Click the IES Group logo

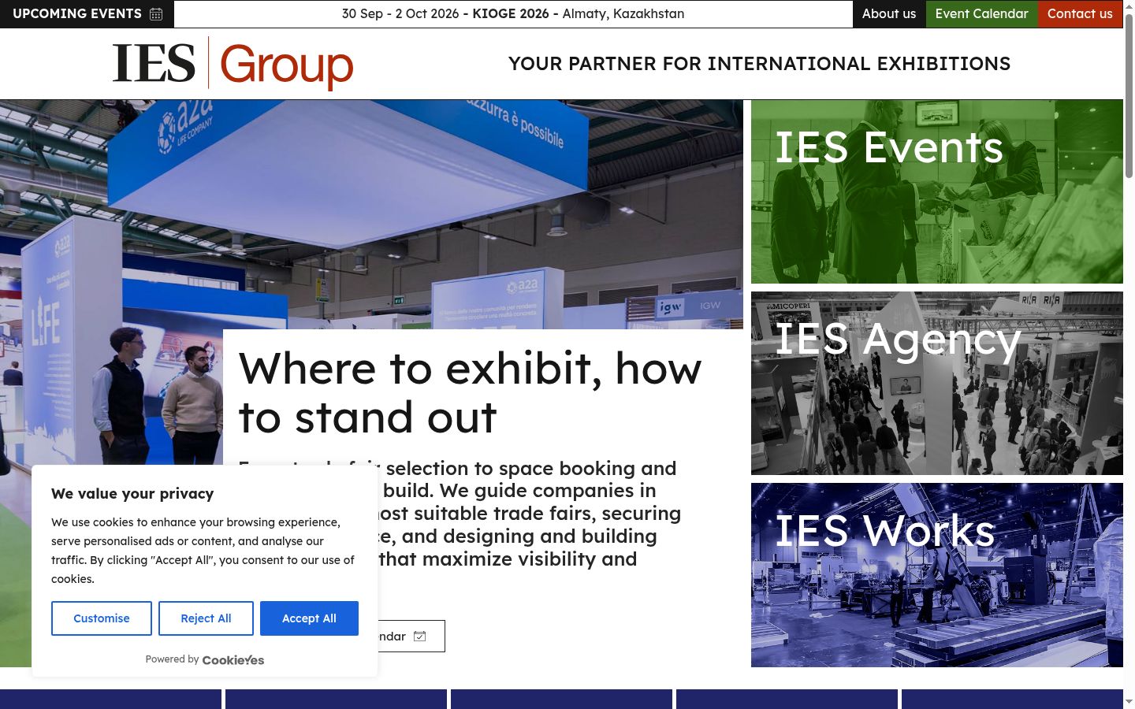point(233,63)
